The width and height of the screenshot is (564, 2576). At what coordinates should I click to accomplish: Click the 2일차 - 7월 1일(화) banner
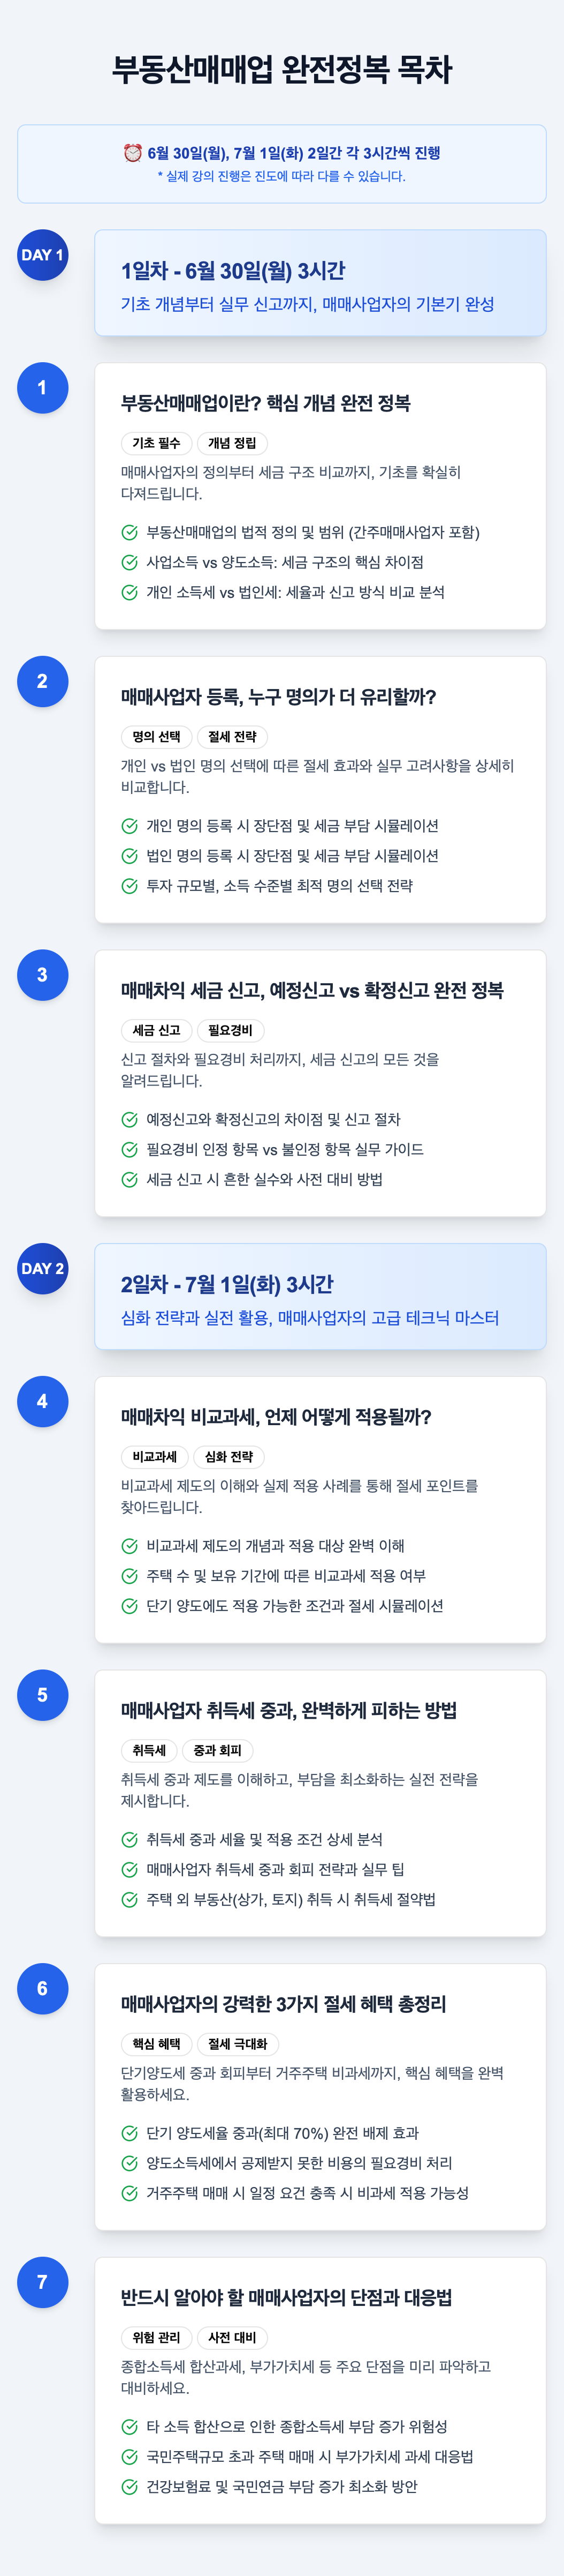click(x=319, y=1296)
